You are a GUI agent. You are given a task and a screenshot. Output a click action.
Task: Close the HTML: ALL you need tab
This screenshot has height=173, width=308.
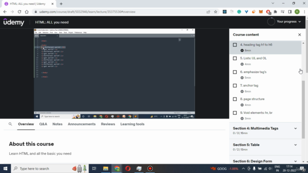point(52,4)
